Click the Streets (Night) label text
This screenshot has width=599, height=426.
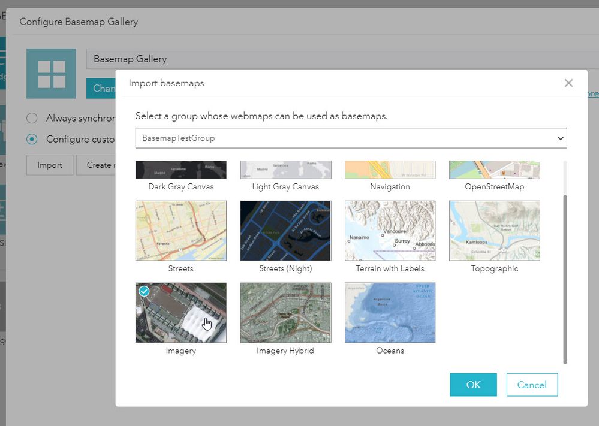285,268
